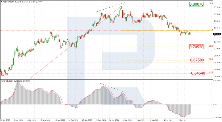This screenshot has width=222, height=122.
Task: Click the AUDUSD,Daily chart title
Action: (8, 2)
